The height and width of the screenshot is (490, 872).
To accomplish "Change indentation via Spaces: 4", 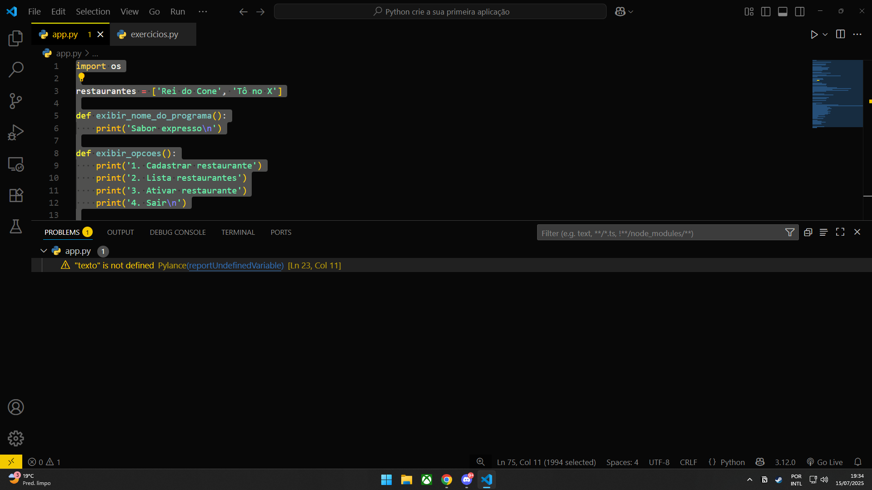I will coord(622,462).
